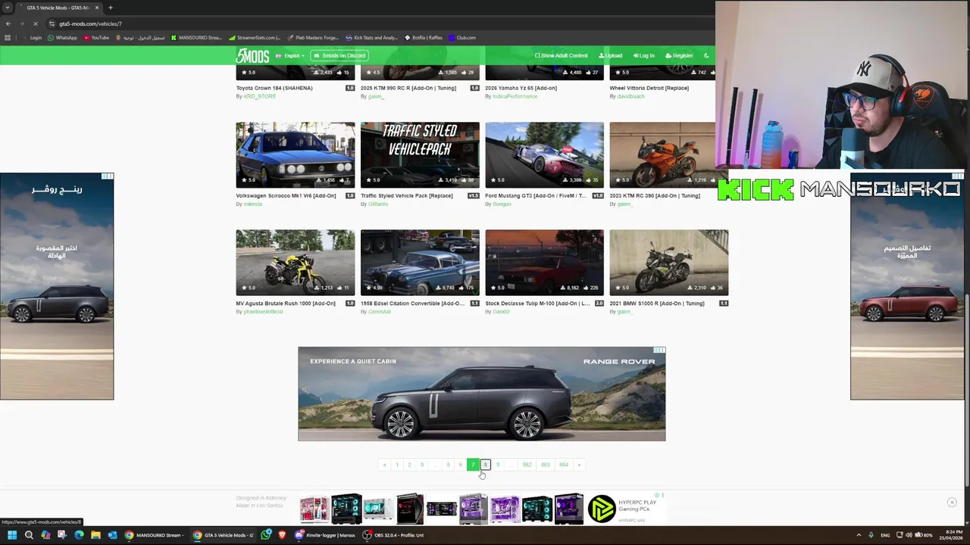
Task: Open 1958 Edsel Citation Convertible thumbnail
Action: click(x=420, y=262)
